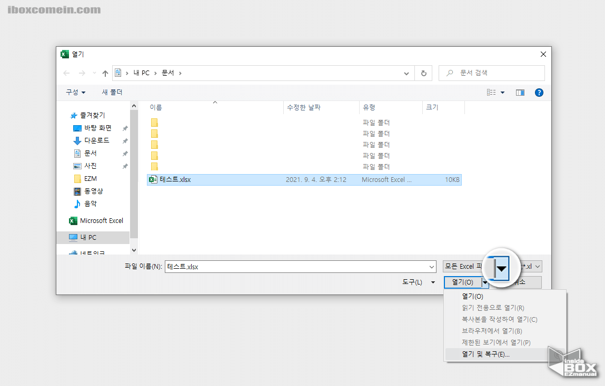The width and height of the screenshot is (605, 386).
Task: Refresh the folder with the refresh icon
Action: click(x=423, y=73)
